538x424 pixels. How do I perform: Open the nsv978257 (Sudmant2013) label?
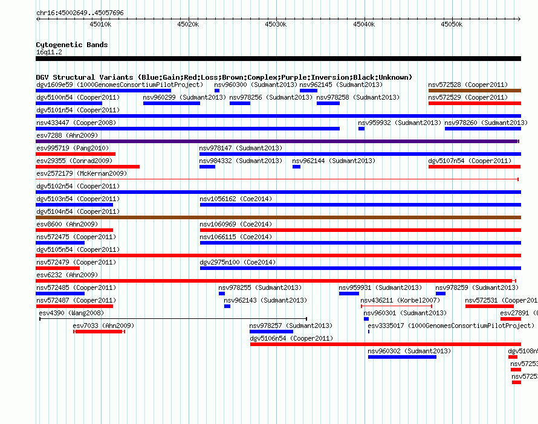pos(291,326)
